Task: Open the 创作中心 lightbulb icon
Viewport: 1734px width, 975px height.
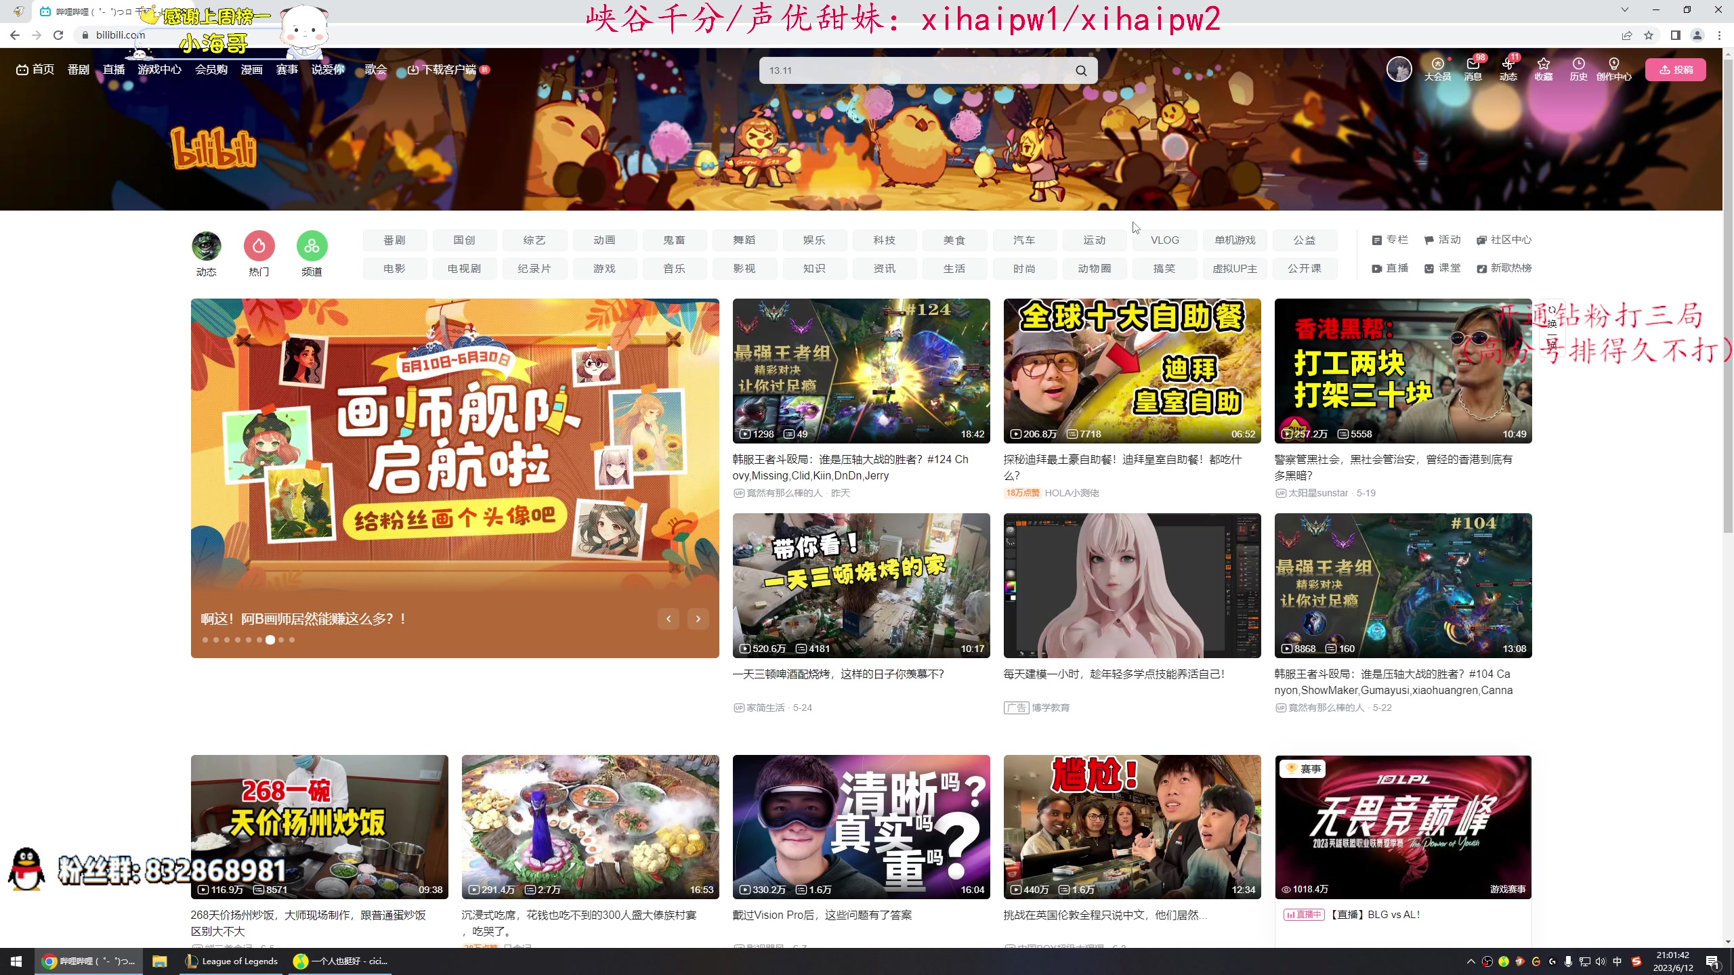Action: click(x=1614, y=69)
